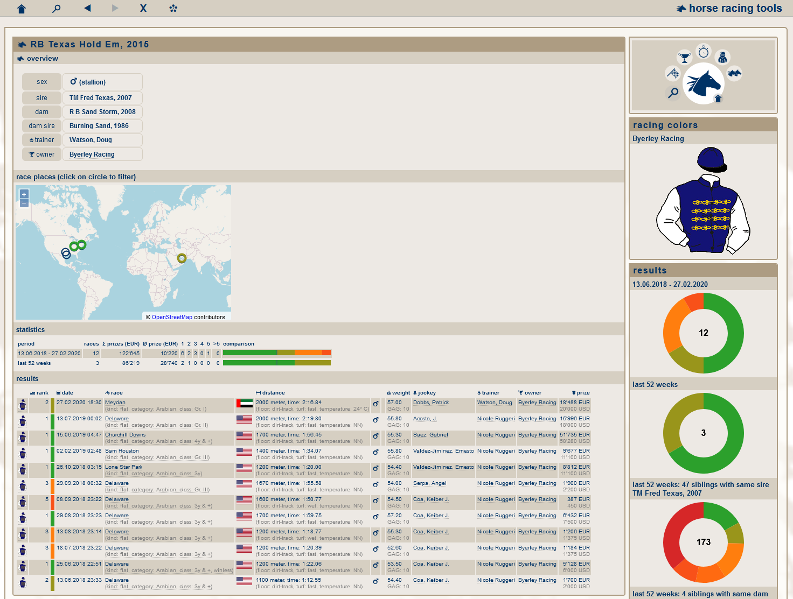Click the X icon in the top toolbar
The image size is (793, 599).
(x=143, y=9)
